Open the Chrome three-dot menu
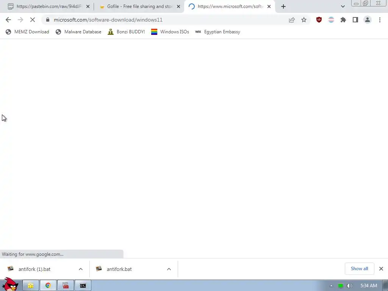 coord(380,20)
